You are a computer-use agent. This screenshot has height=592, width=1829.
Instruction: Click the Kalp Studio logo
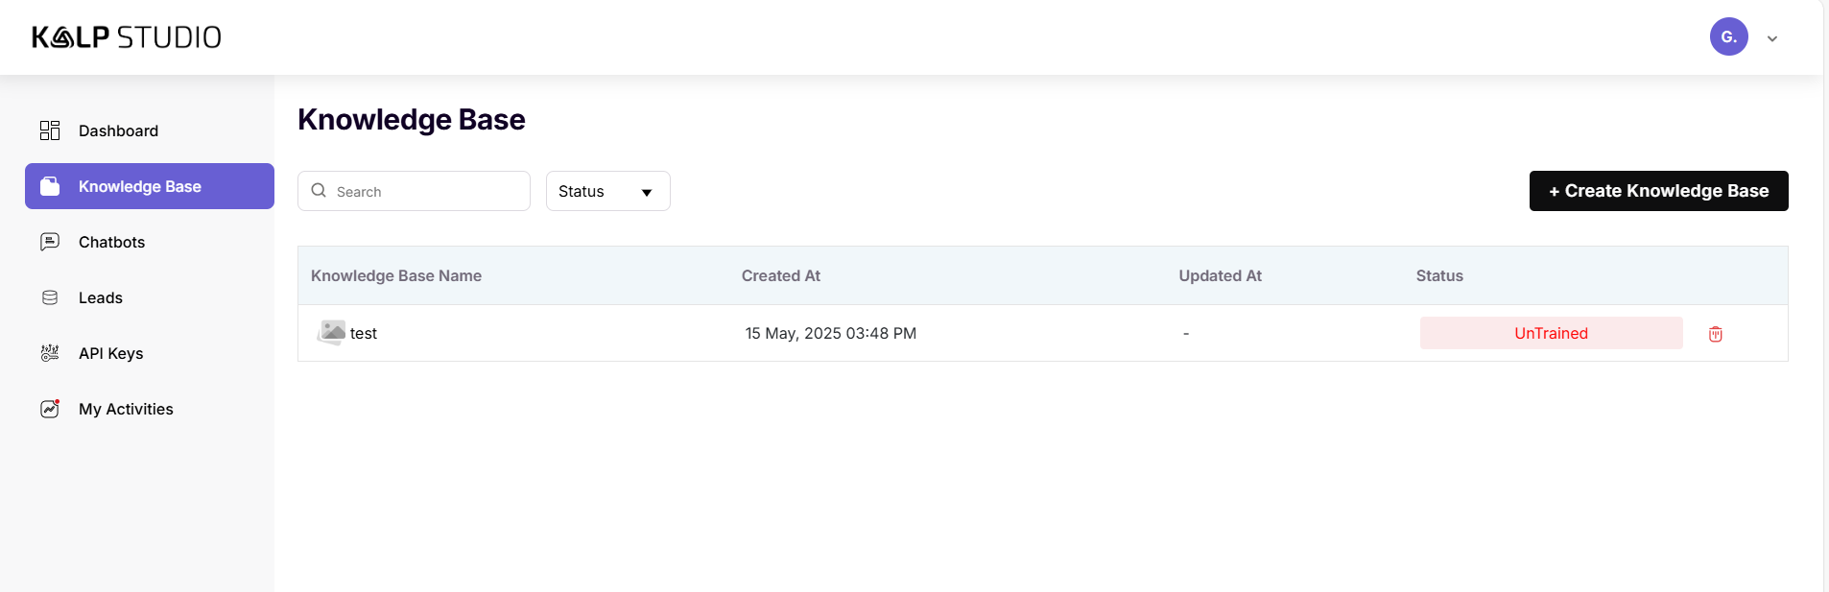(x=127, y=37)
